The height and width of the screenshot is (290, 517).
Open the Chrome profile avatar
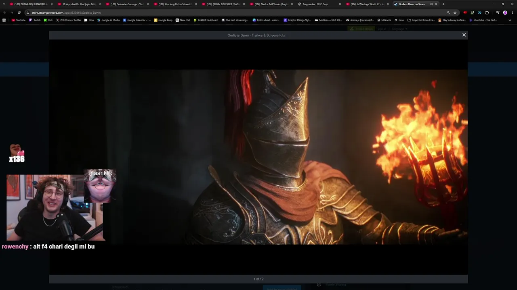505,12
